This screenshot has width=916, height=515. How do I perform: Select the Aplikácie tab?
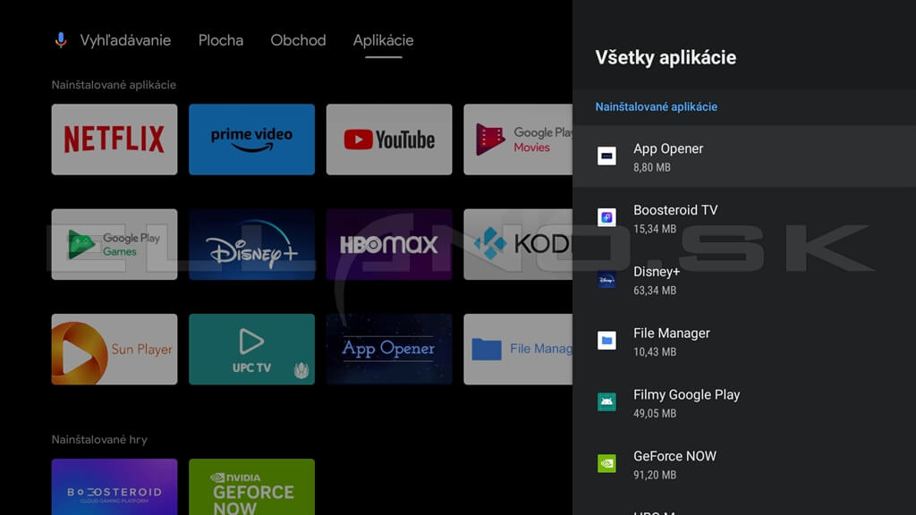(x=383, y=40)
